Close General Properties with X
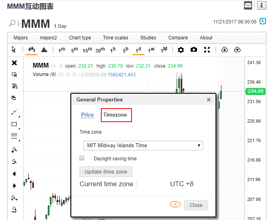The width and height of the screenshot is (270, 220). point(209,99)
